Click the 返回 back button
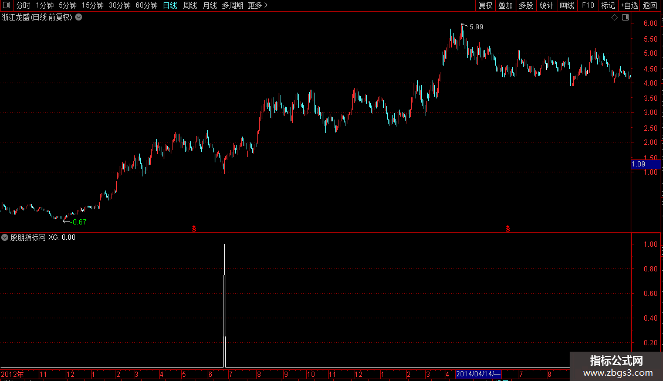 point(650,5)
